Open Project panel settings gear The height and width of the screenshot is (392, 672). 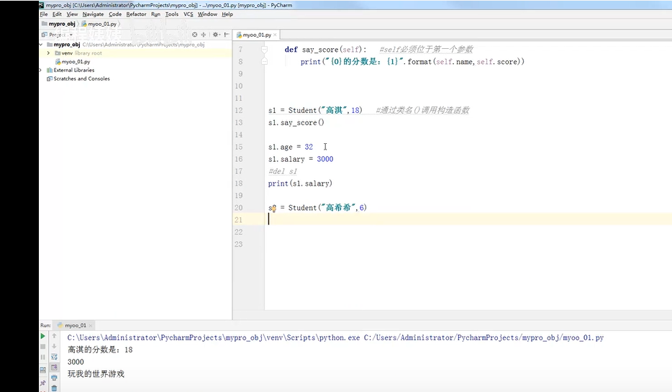216,35
